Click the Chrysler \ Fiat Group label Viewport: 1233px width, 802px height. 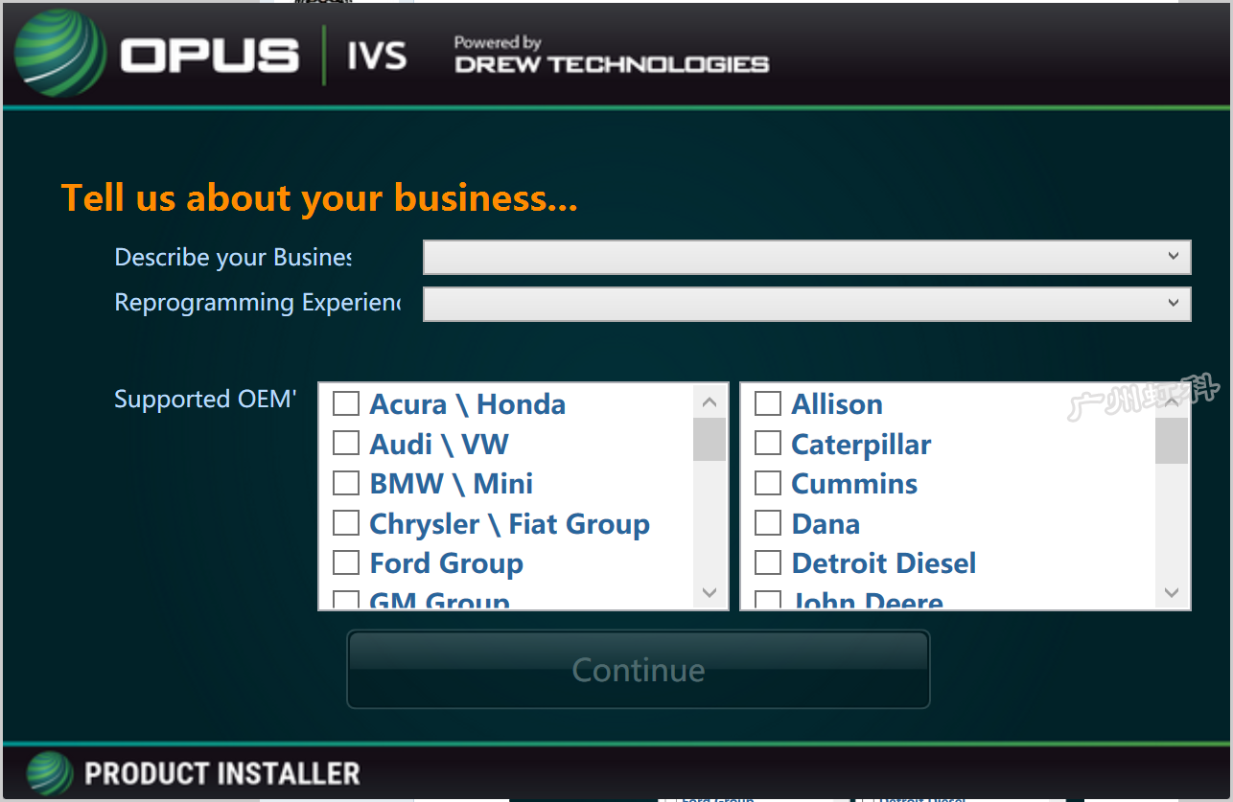[x=510, y=524]
